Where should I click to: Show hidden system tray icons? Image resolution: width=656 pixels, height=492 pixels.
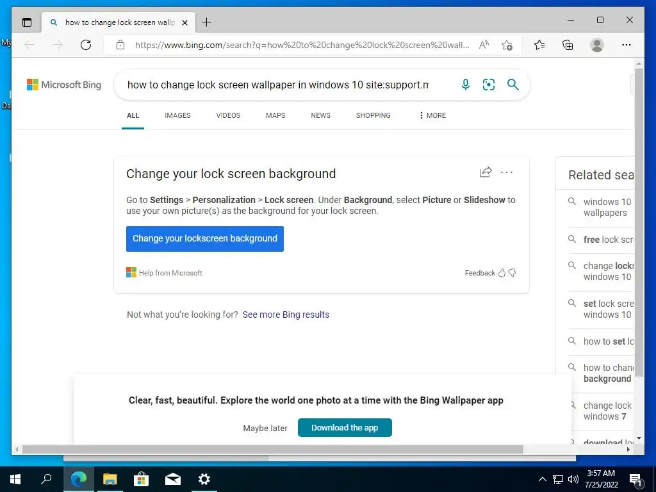(542, 479)
